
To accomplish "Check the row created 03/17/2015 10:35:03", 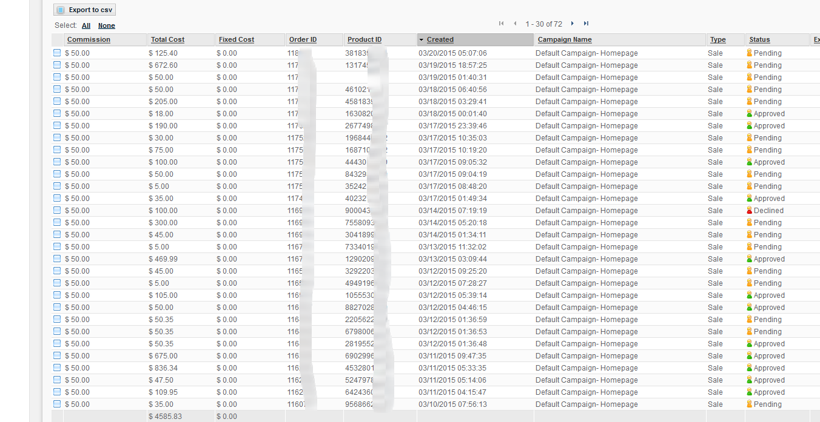I will (x=57, y=137).
